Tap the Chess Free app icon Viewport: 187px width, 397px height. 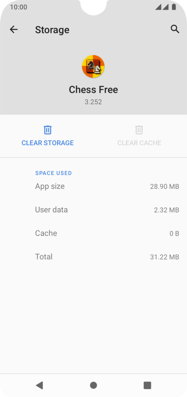[93, 66]
